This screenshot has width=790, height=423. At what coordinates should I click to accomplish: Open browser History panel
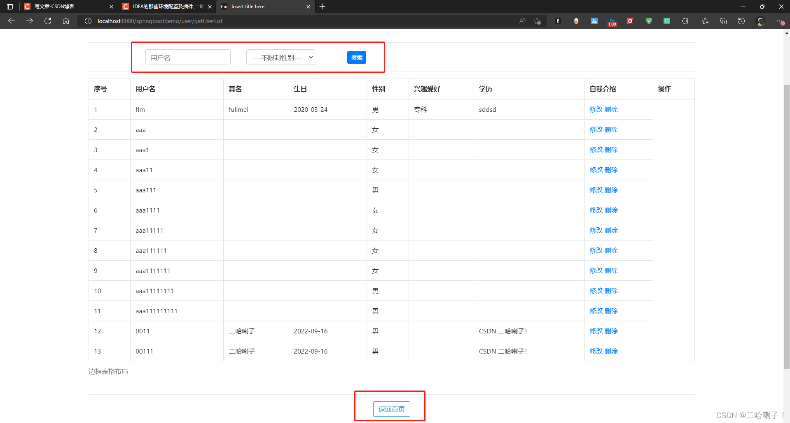coord(741,21)
